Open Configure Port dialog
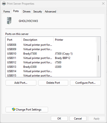 coord(85,83)
